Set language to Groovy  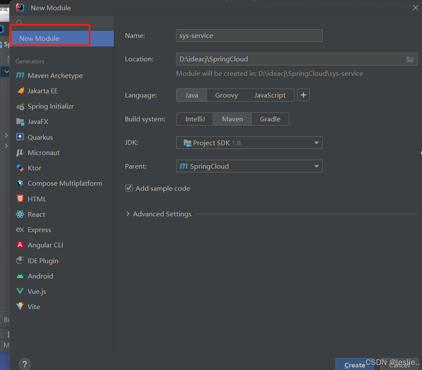click(x=226, y=95)
